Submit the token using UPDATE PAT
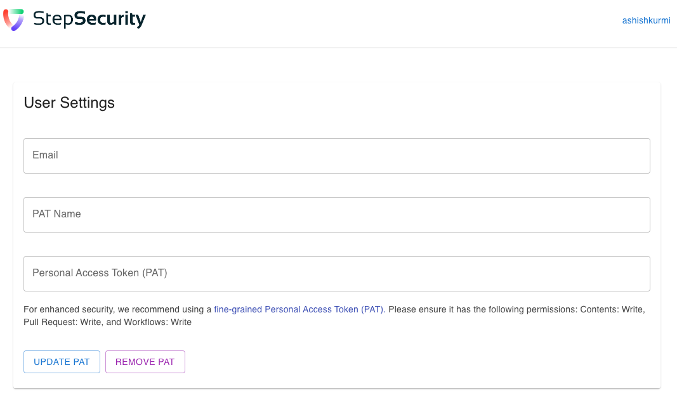The height and width of the screenshot is (403, 677). pyautogui.click(x=62, y=361)
